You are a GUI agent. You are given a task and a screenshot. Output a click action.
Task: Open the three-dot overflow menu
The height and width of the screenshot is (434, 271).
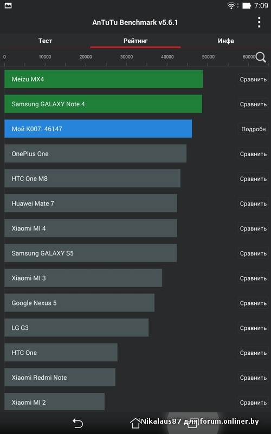tap(259, 22)
